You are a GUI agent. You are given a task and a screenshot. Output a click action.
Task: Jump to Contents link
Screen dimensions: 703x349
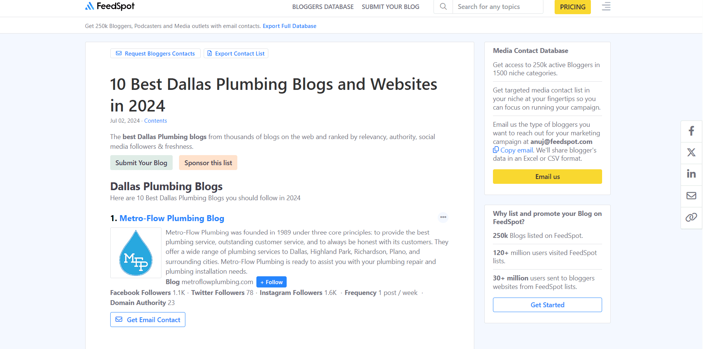(155, 121)
